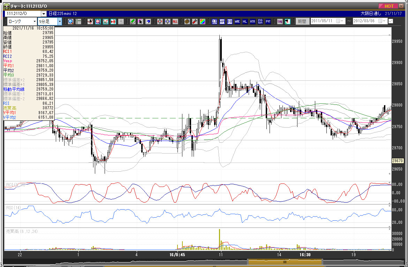This screenshot has height=267, width=408.
Task: Click the teal export arrow icon
Action: point(288,22)
